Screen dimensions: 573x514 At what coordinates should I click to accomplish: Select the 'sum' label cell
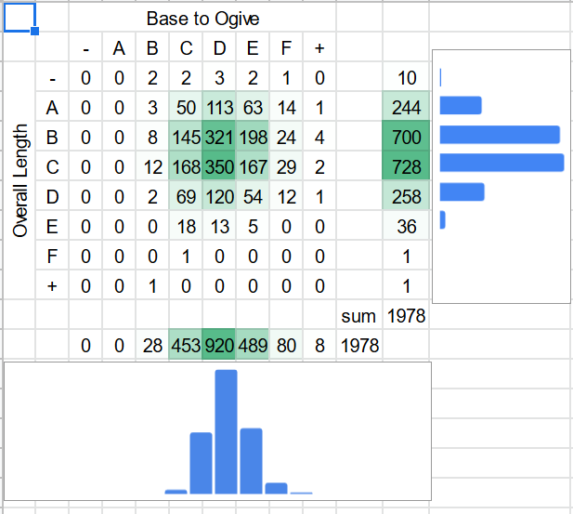pyautogui.click(x=358, y=316)
